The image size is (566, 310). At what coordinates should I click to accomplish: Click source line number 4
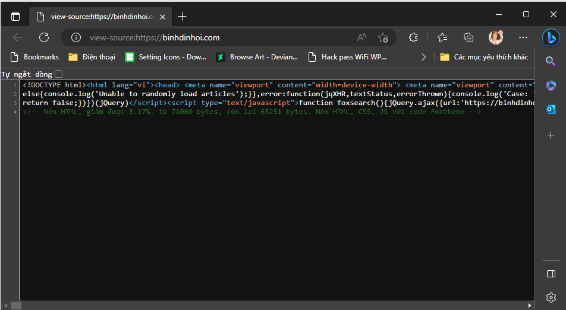(15, 112)
